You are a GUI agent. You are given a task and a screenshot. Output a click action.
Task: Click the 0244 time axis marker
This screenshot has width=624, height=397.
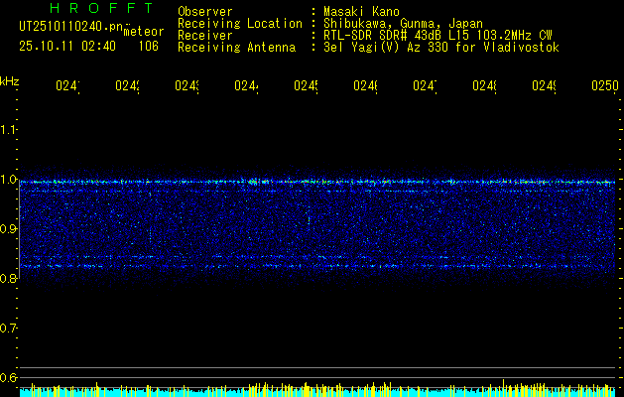[x=246, y=86]
